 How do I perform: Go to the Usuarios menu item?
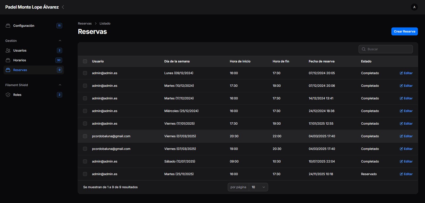20,50
